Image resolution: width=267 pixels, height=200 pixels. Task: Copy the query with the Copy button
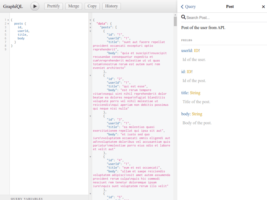(92, 6)
